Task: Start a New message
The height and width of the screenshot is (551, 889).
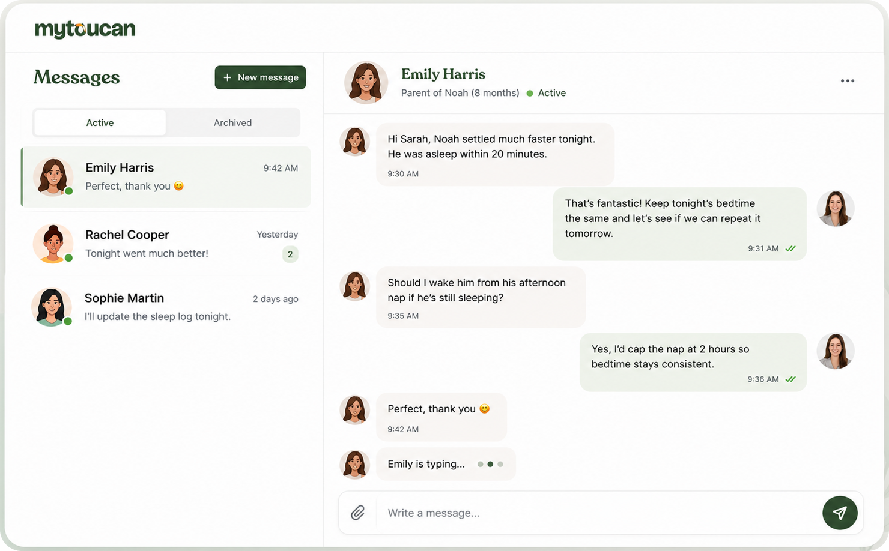Action: pyautogui.click(x=260, y=77)
